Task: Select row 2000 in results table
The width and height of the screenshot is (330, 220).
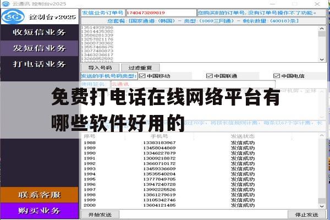Action: click(x=200, y=205)
